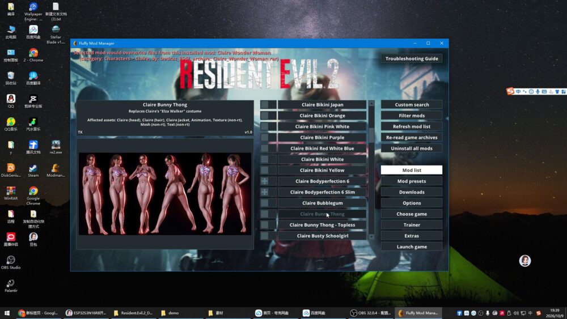Expand the Claire Bodyperfection 6 Slim options
Screen dimensions: 567x319
(x=265, y=192)
